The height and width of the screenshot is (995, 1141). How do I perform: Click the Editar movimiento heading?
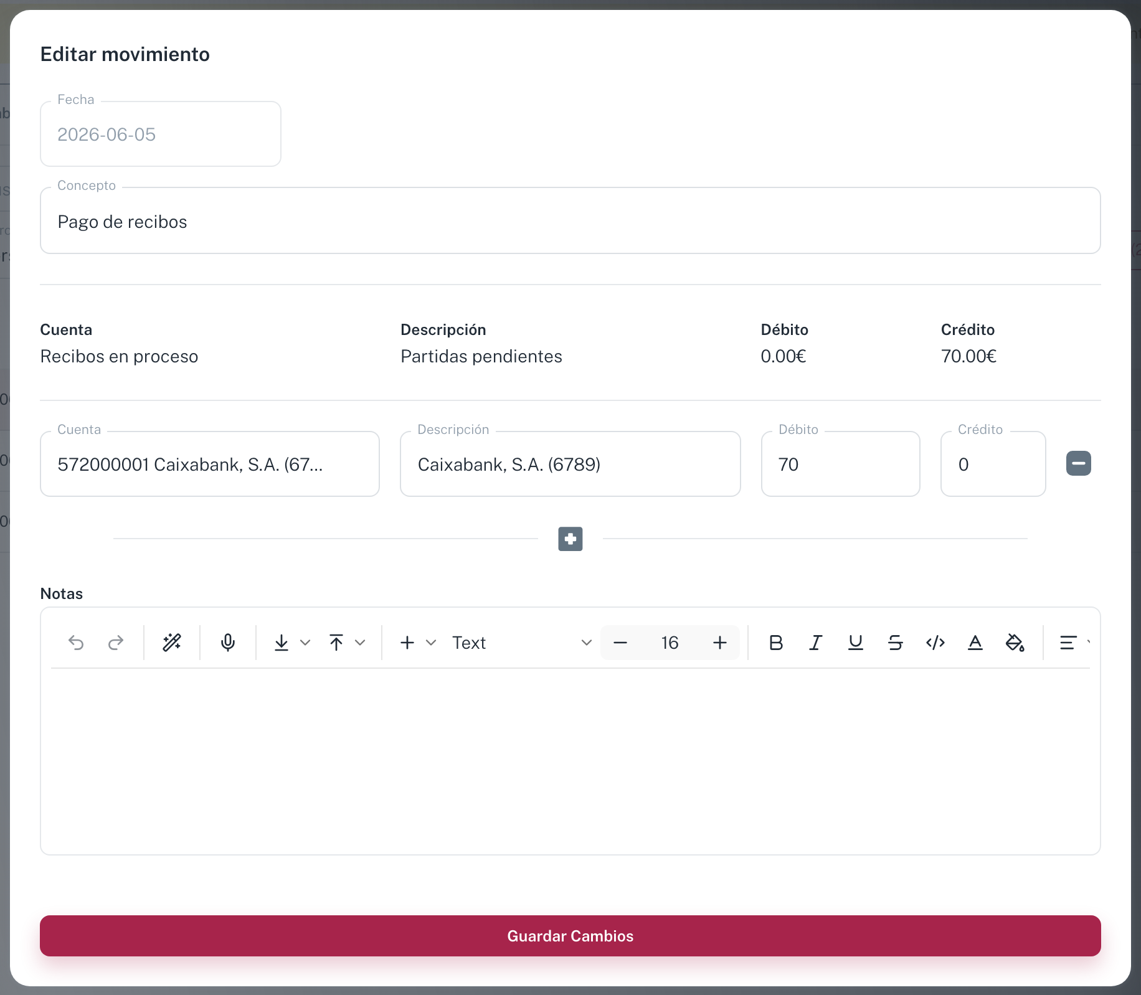[125, 54]
